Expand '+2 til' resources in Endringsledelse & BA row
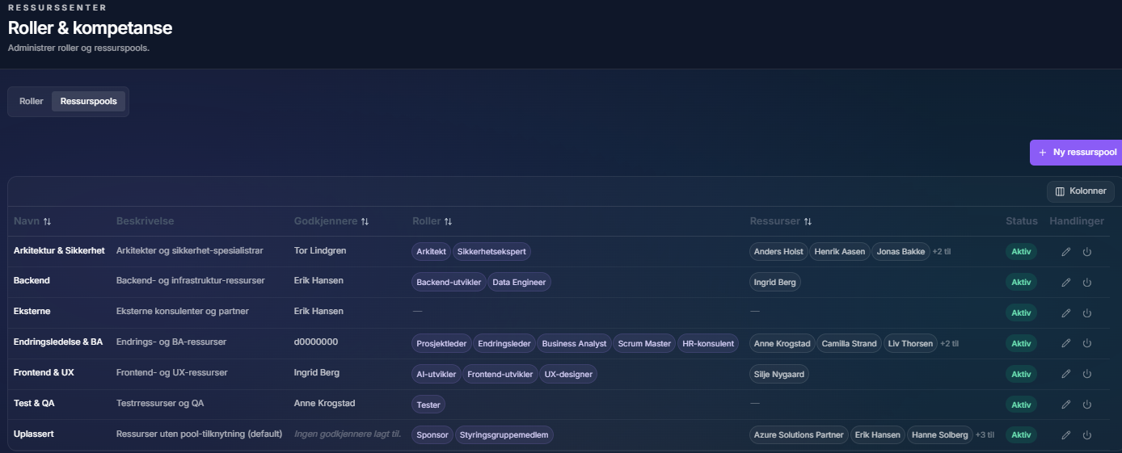The width and height of the screenshot is (1122, 453). click(950, 344)
